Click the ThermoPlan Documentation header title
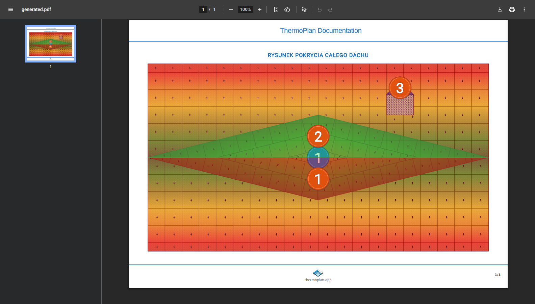Viewport: 535px width, 304px height. (x=321, y=30)
